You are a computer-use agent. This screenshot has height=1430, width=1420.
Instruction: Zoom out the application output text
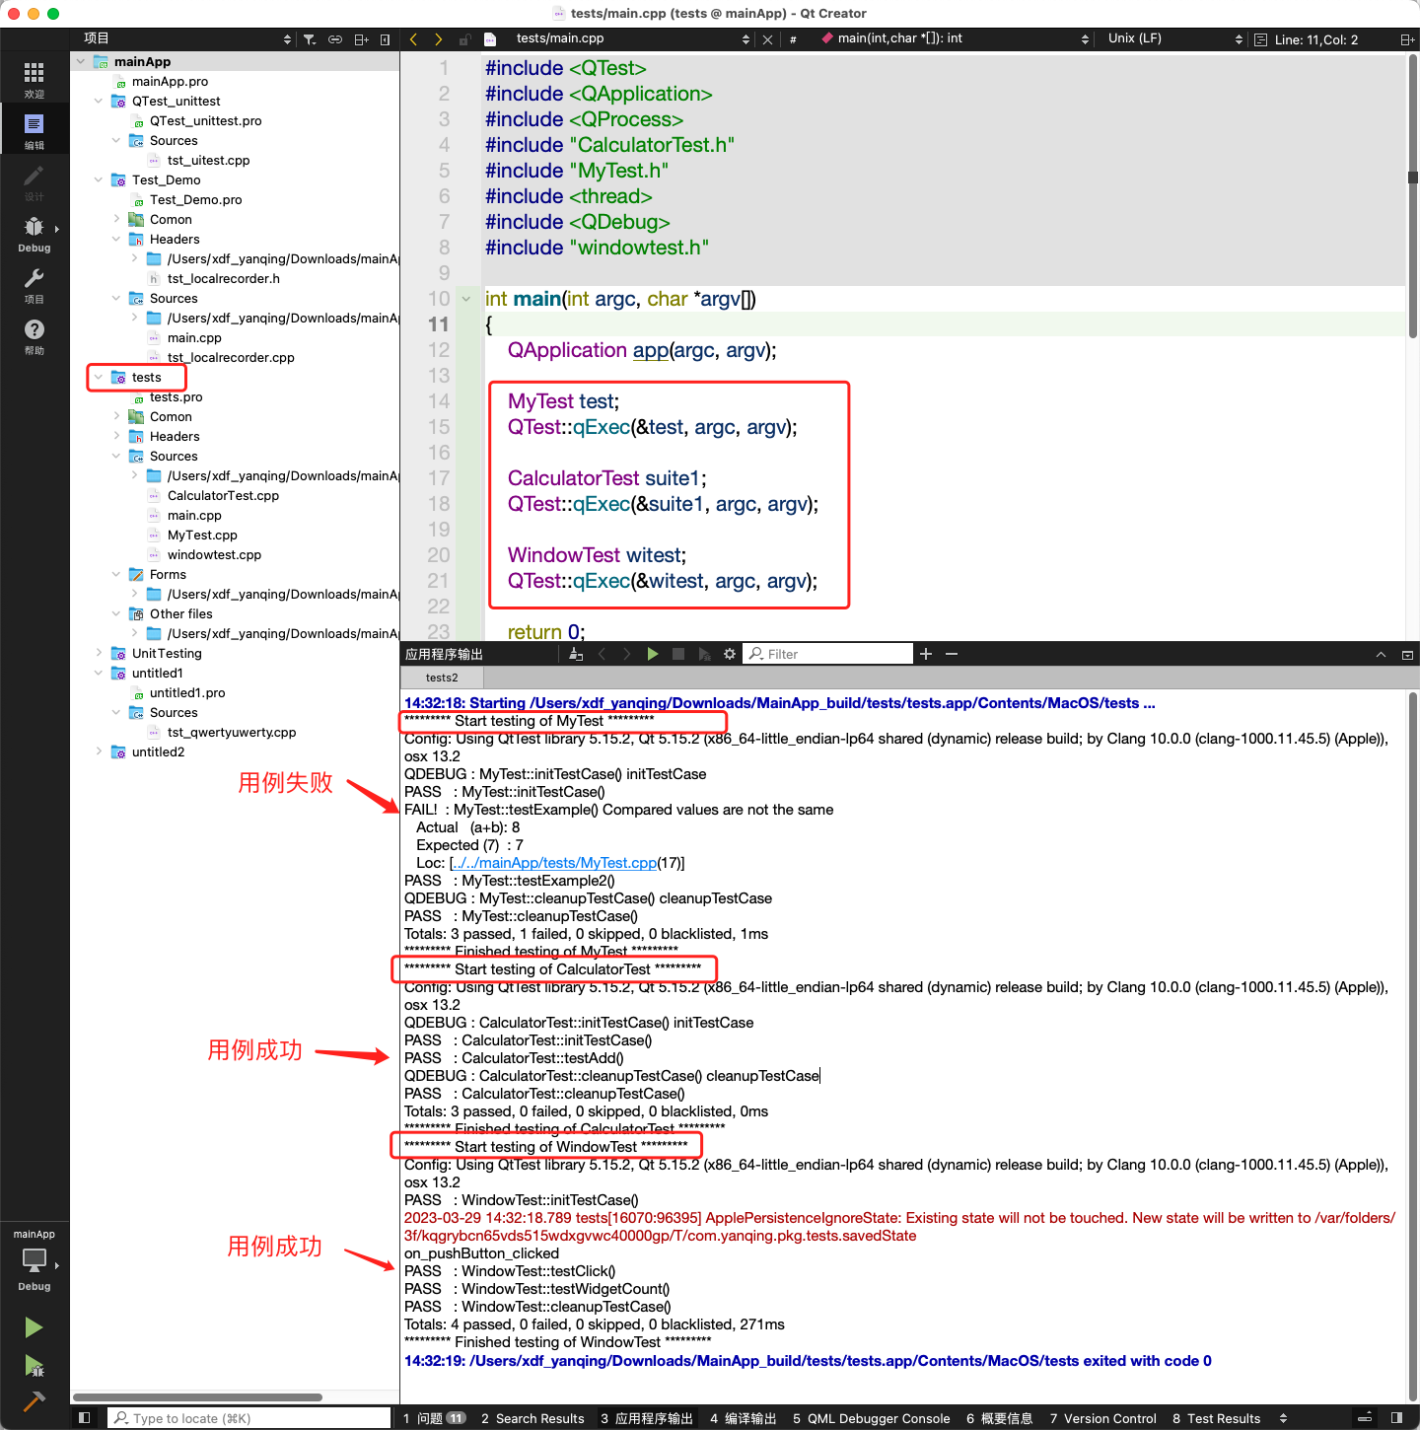coord(952,654)
